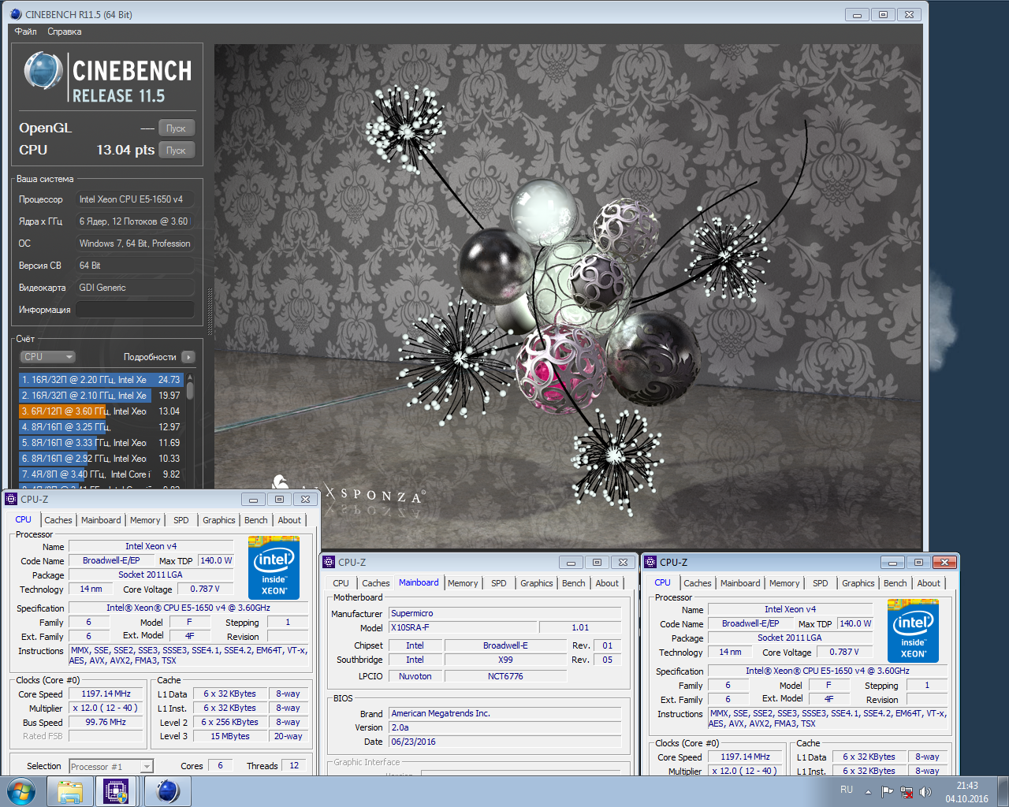Open Caches tab in middle CPU-Z window
This screenshot has height=807, width=1009.
pyautogui.click(x=376, y=583)
